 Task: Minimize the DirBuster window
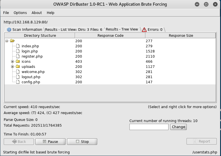click(x=197, y=4)
